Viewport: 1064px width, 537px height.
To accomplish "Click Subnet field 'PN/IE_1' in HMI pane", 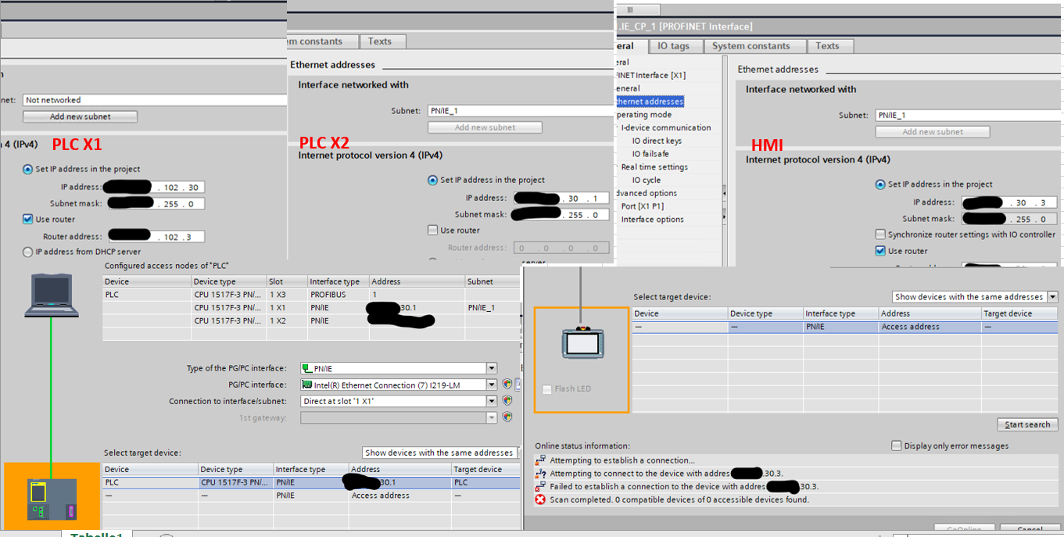I will [969, 116].
